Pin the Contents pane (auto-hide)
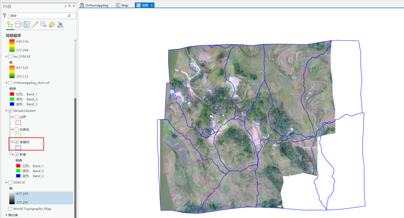Image resolution: width=404 pixels, height=218 pixels. pos(70,6)
